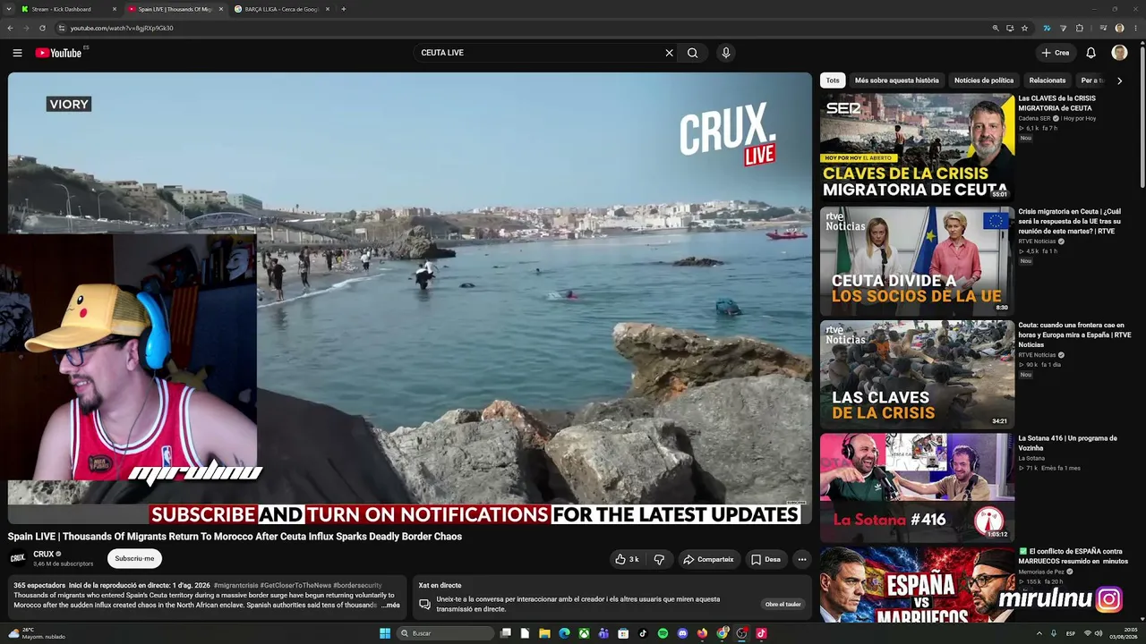Click the #bordersecurity hashtag

(357, 585)
